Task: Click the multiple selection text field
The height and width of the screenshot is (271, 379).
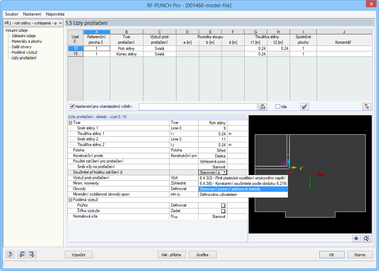Action: (x=198, y=106)
